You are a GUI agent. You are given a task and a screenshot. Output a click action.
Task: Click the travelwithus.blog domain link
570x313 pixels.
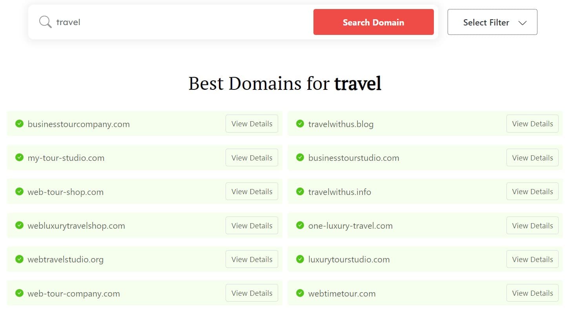pos(341,124)
